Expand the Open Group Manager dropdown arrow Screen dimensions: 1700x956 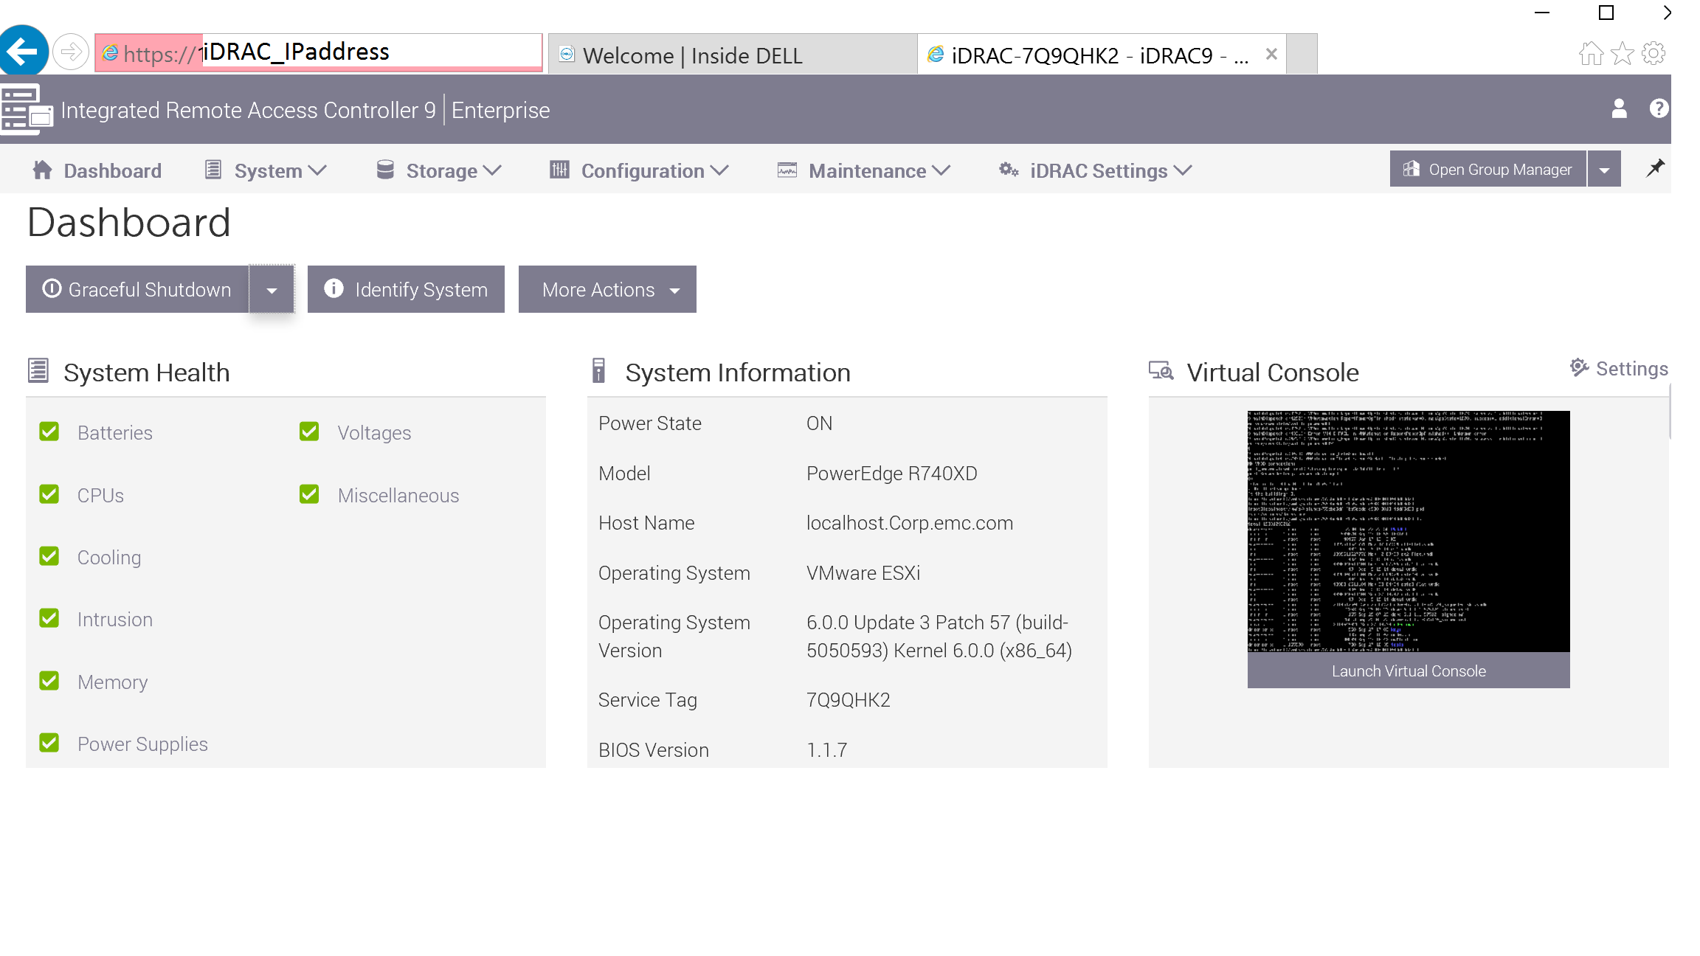coord(1604,168)
